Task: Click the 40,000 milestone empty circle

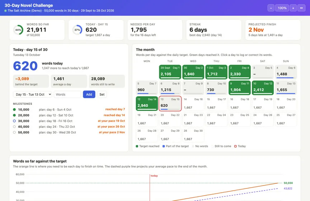Action: [14, 127]
